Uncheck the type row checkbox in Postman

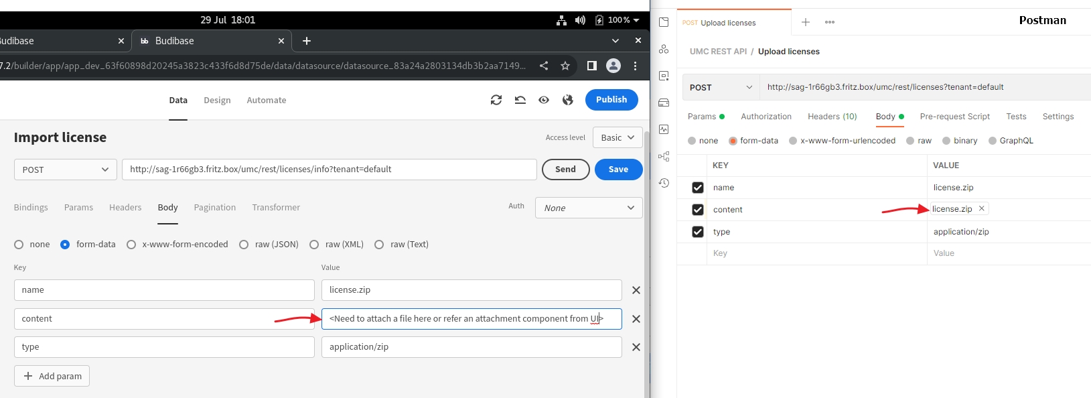click(698, 232)
